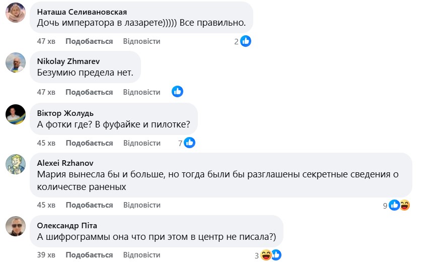Reply to Олександр Піта's comment via Відповісти
The width and height of the screenshot is (434, 262).
(141, 255)
